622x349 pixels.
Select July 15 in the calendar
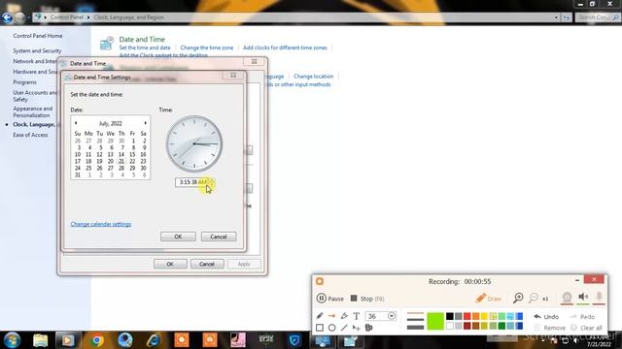pos(132,154)
